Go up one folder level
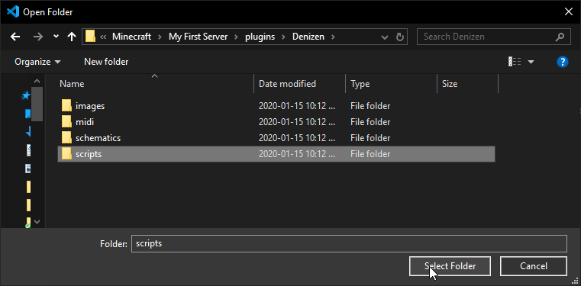581x286 pixels. (72, 37)
